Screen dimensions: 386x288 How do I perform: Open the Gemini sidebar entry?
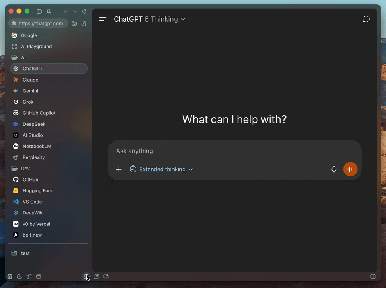49,91
